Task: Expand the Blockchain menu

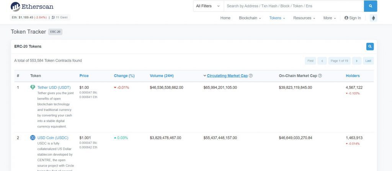Action: 250,18
